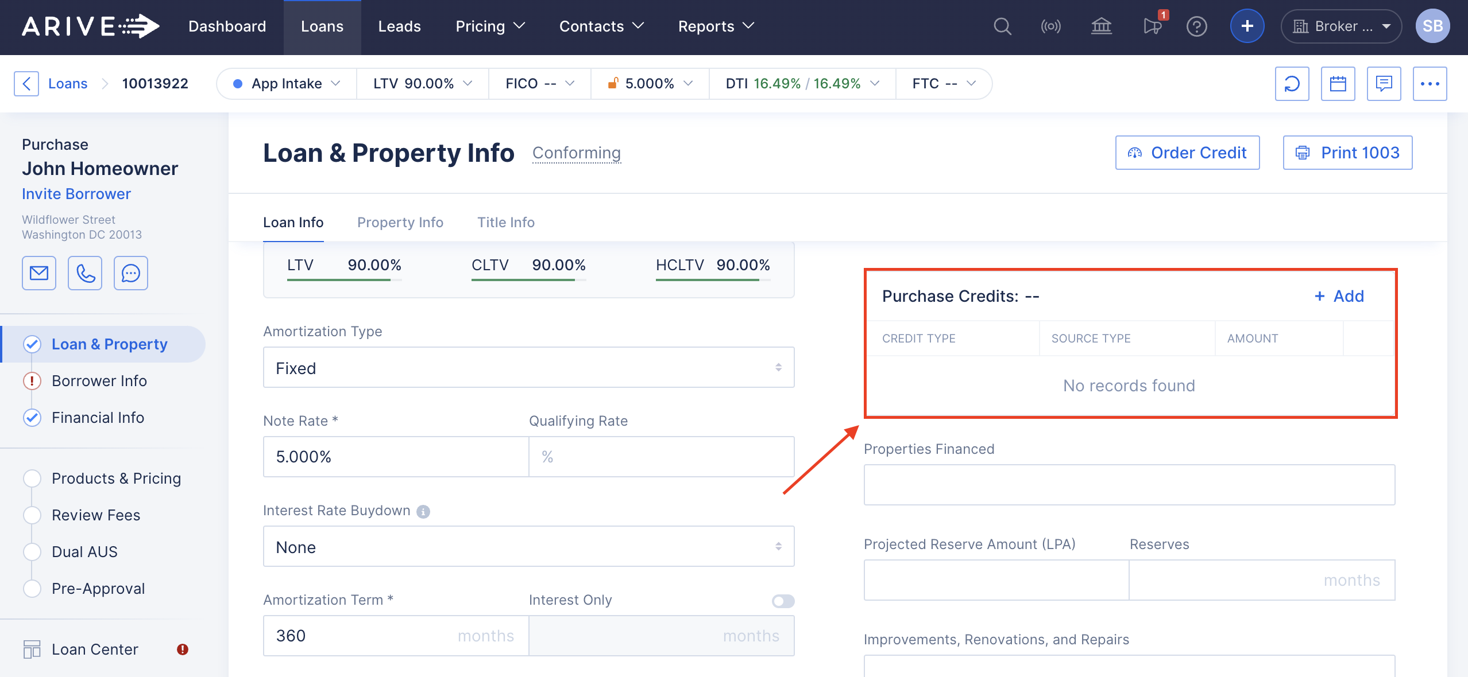
Task: Click the Invite Borrower link
Action: pyautogui.click(x=76, y=194)
